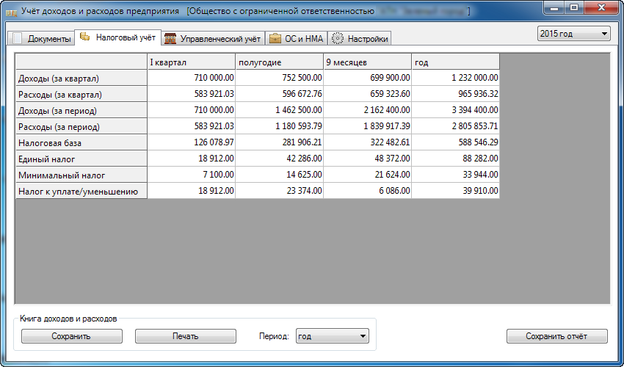Select the 9 месяцев column header
Screen dimensions: 624x367
367,62
